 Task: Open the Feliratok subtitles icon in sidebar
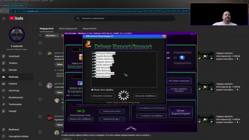pos(4,84)
